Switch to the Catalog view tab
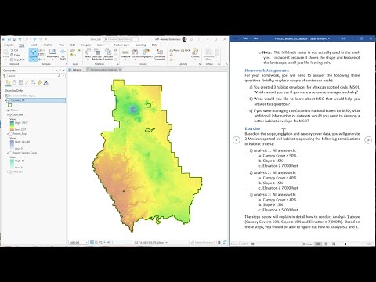376x282 pixels. 75,70
